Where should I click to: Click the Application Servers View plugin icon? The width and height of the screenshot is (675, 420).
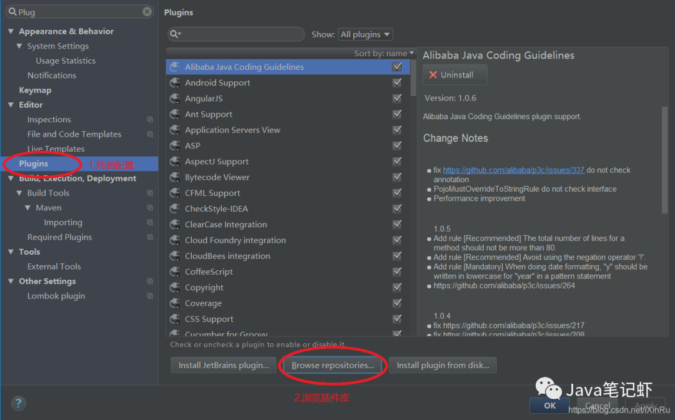point(175,130)
